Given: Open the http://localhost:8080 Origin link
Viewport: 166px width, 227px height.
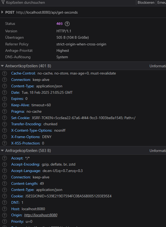Looking at the screenshot, I should 41,215.
